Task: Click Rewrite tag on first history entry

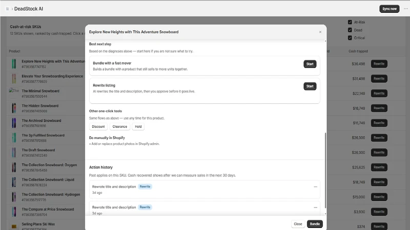Action: point(145,187)
